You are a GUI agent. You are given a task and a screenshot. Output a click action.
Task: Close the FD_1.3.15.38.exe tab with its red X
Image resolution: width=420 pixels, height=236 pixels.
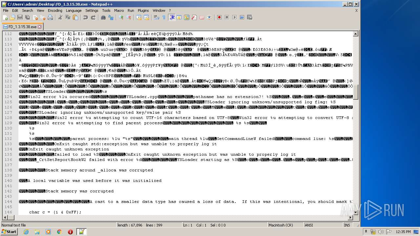tap(40, 27)
